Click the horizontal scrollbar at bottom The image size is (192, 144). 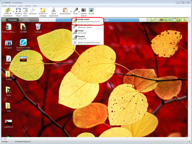click(x=95, y=138)
